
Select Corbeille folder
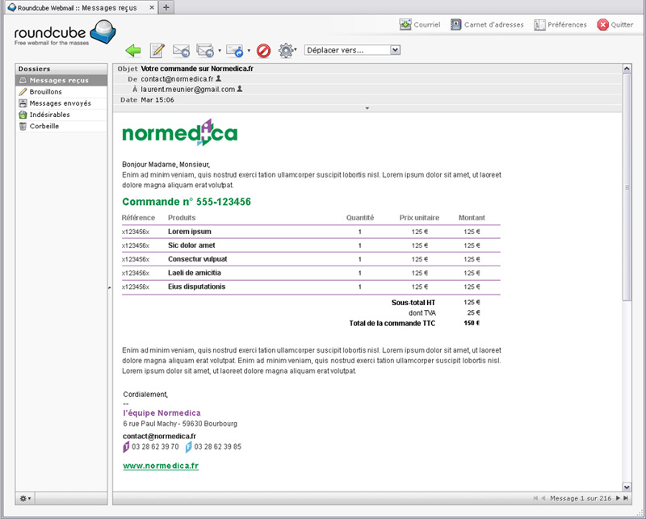point(61,127)
